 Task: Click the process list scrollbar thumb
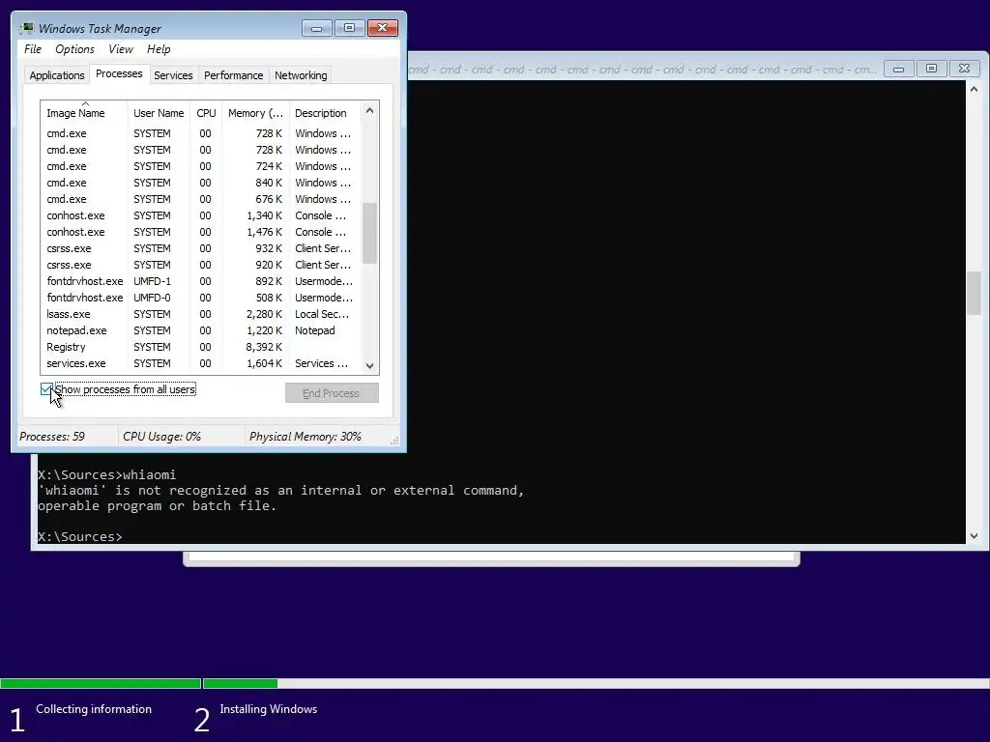tap(370, 233)
